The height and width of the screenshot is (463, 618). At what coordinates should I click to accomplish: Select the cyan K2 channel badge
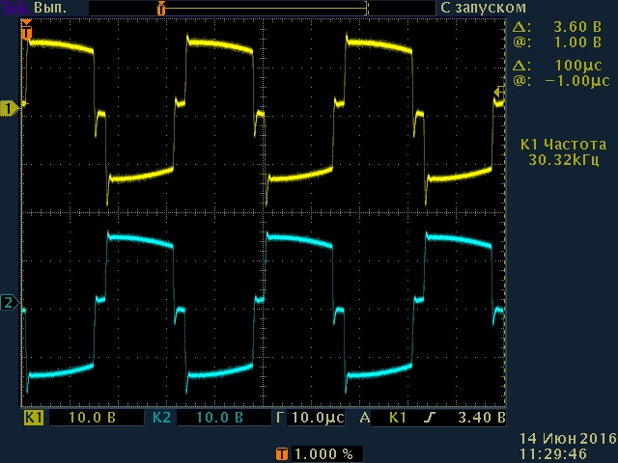click(161, 419)
